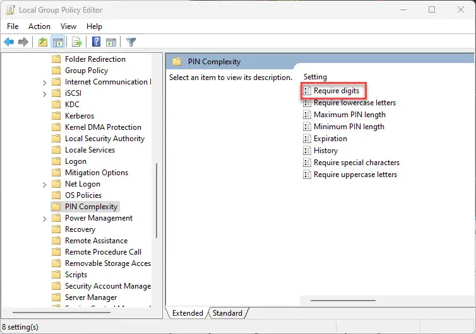Click the Back arrow toolbar icon
Screen dimensions: 476x334
[x=9, y=42]
